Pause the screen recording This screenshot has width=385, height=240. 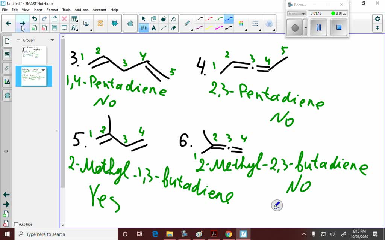(x=318, y=27)
